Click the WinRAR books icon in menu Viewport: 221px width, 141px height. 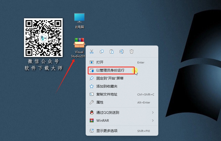click(92, 120)
